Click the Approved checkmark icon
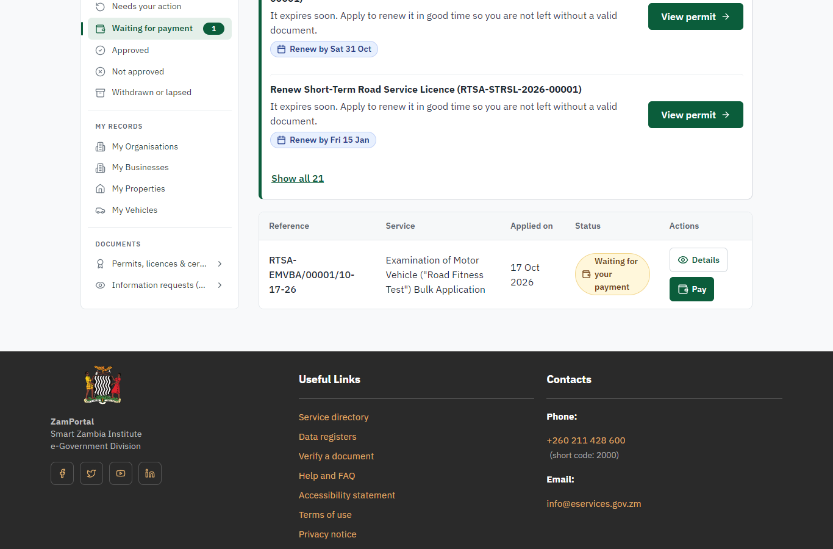Screen dimensions: 833x549 pos(101,51)
